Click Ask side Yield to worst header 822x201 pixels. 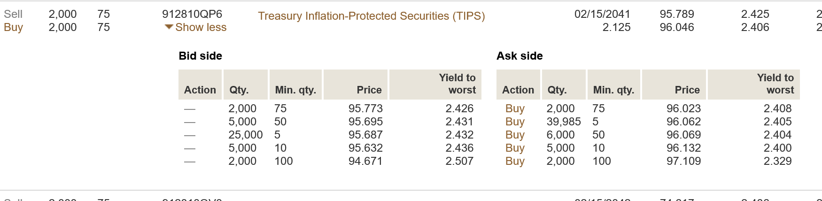pyautogui.click(x=775, y=84)
